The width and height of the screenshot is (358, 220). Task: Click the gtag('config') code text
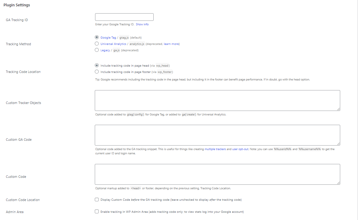pos(136,115)
